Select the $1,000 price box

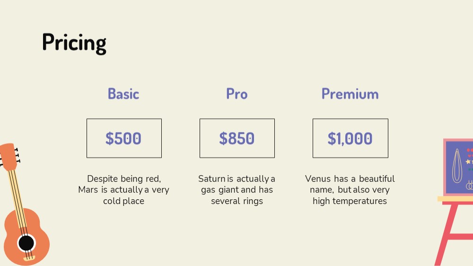pos(350,138)
